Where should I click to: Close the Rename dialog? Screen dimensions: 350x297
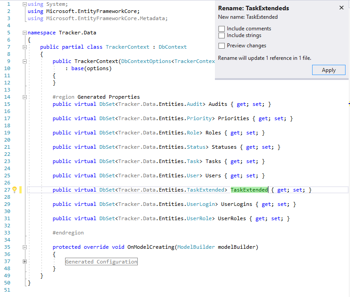(341, 8)
